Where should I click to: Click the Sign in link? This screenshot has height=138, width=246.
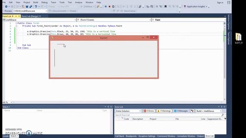pyautogui.click(x=220, y=3)
